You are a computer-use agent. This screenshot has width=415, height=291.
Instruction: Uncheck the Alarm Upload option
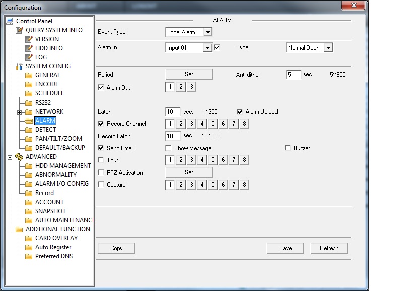click(240, 112)
